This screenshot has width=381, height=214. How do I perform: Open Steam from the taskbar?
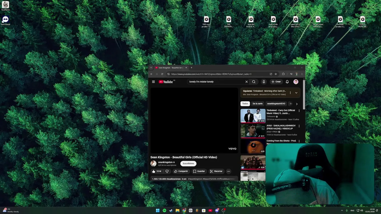(x=171, y=210)
